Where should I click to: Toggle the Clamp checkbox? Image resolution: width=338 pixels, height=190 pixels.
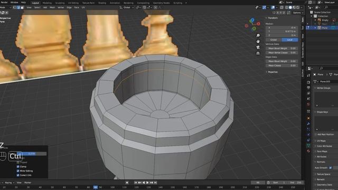(18, 167)
